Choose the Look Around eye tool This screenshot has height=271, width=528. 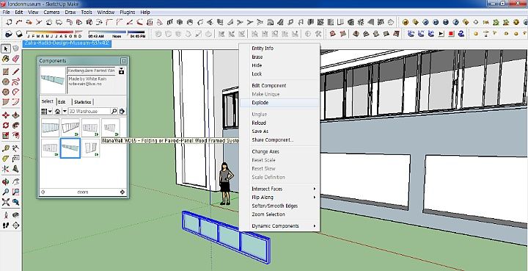click(x=16, y=215)
